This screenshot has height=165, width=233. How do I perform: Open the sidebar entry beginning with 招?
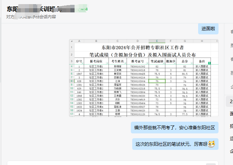[x=231, y=126]
